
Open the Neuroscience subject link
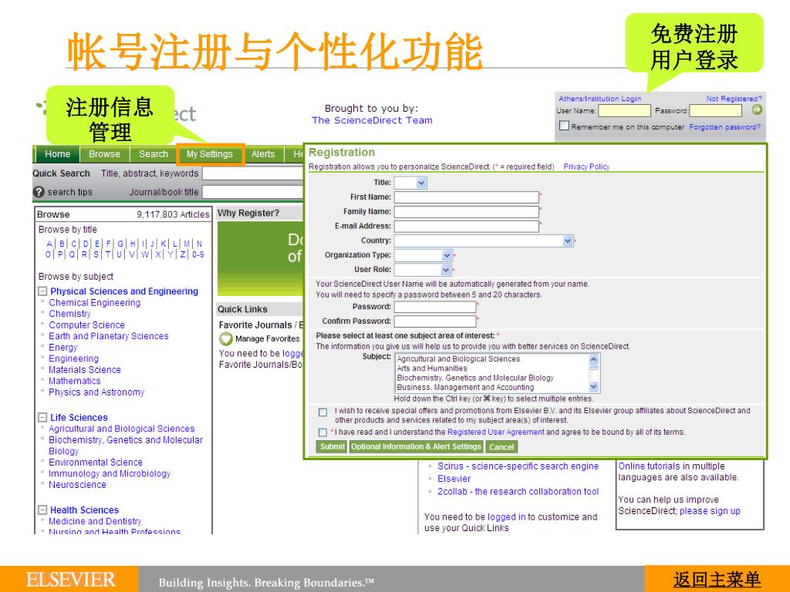click(77, 485)
